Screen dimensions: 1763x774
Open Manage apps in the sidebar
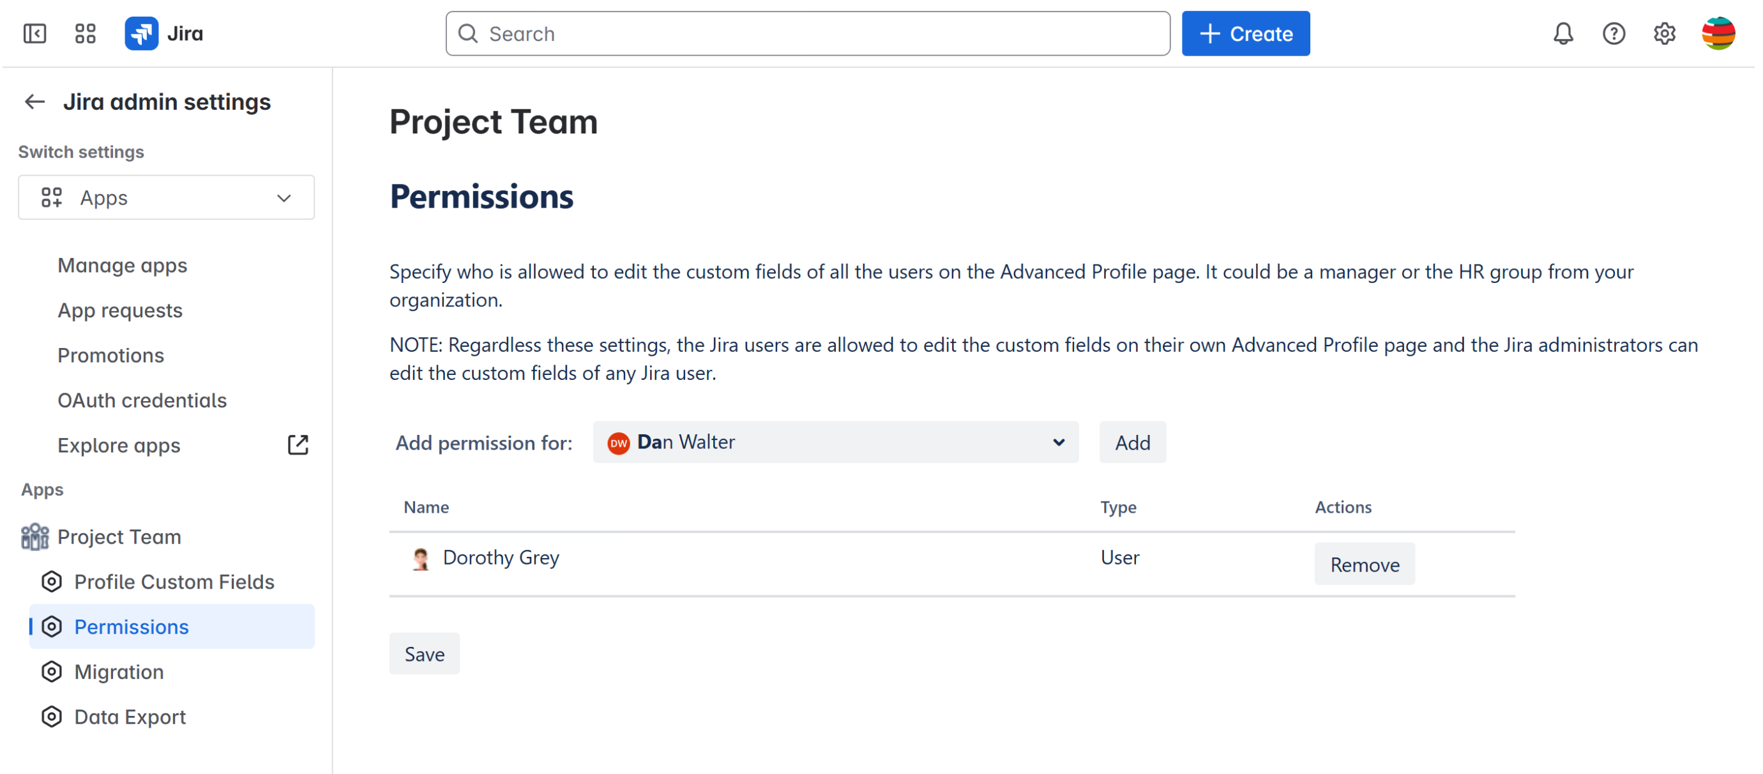click(122, 266)
